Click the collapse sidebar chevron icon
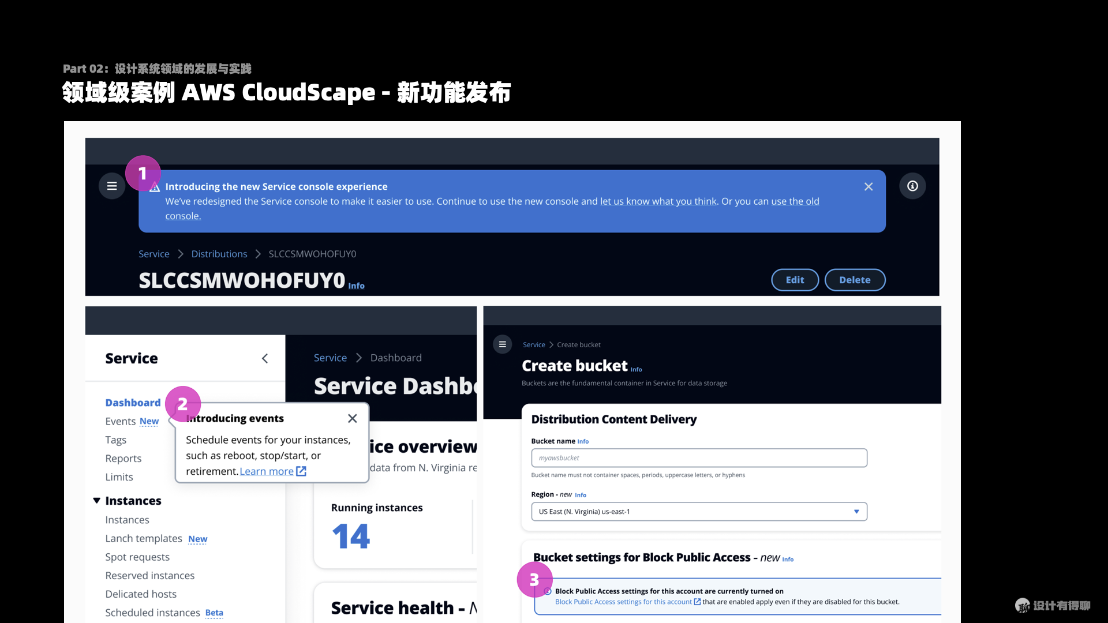 click(x=264, y=358)
